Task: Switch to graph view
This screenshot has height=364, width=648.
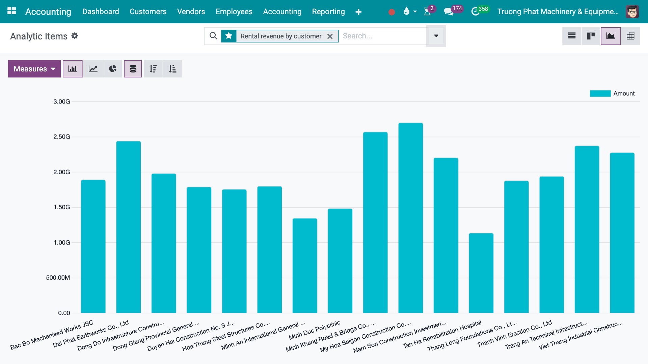Action: (x=611, y=36)
